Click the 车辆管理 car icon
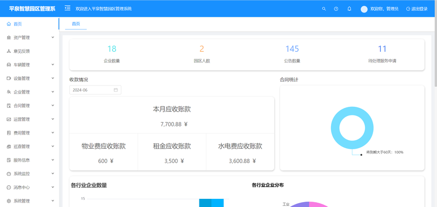This screenshot has height=207, width=437. (x=9, y=65)
